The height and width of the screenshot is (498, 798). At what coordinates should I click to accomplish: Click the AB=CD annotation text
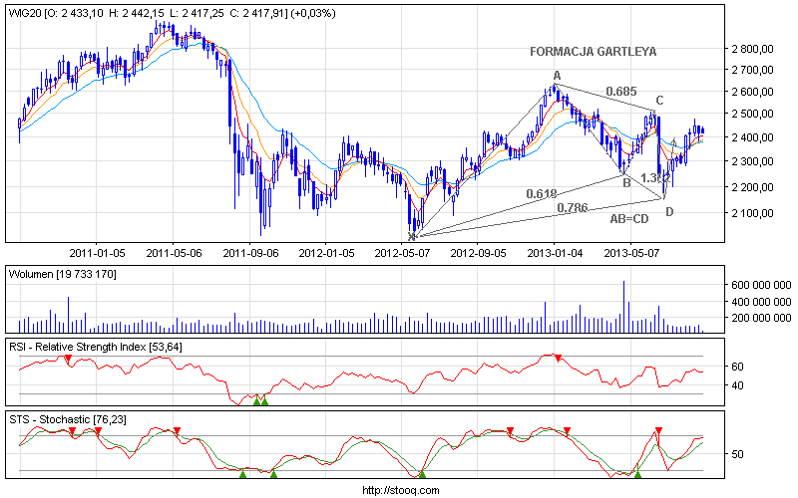coord(629,219)
